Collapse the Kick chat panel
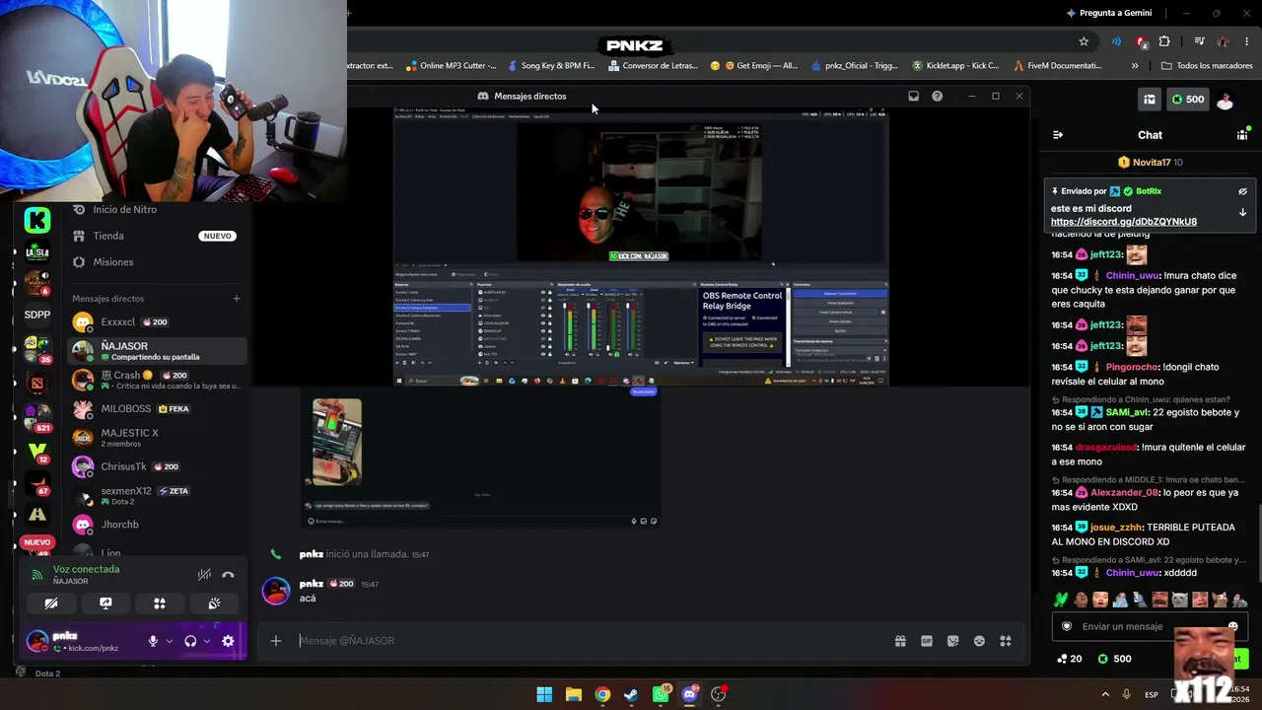This screenshot has width=1262, height=710. pyautogui.click(x=1058, y=135)
